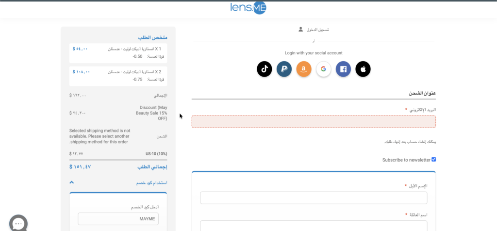Sign in with Facebook icon
The width and height of the screenshot is (497, 231).
(343, 69)
